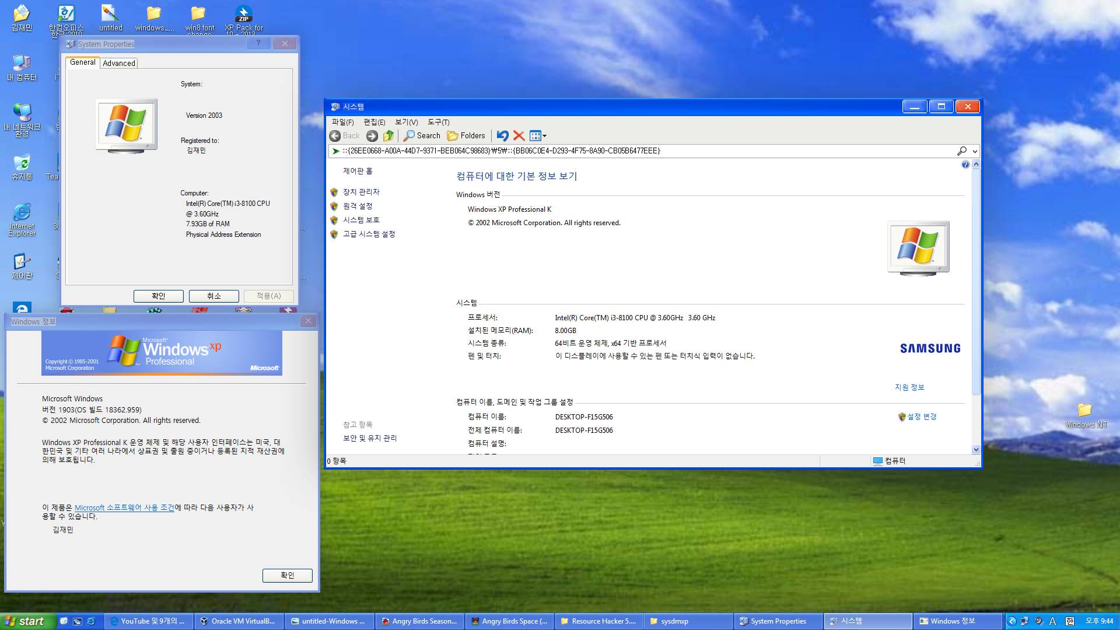Click the address bar Go arrow

pyautogui.click(x=335, y=151)
